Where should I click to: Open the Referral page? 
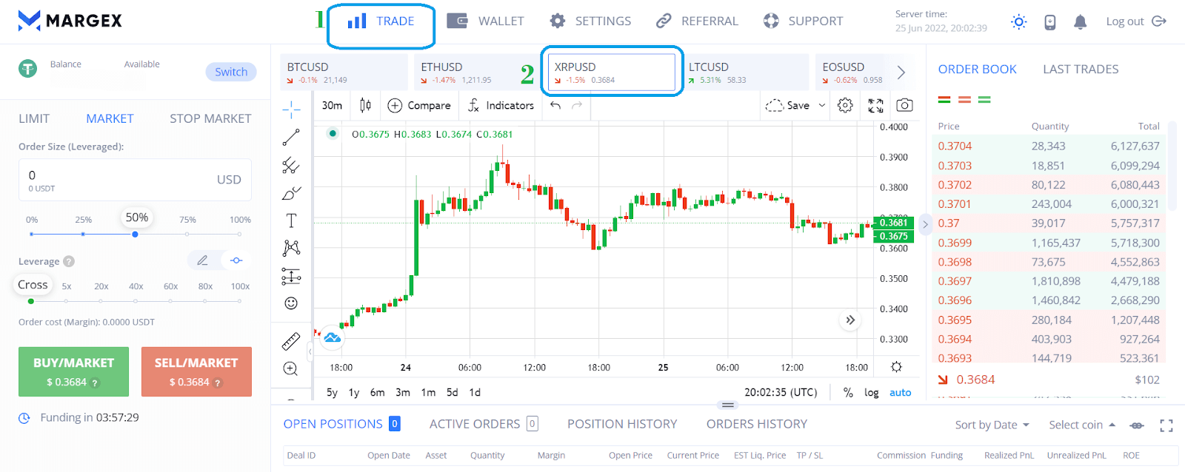(697, 21)
